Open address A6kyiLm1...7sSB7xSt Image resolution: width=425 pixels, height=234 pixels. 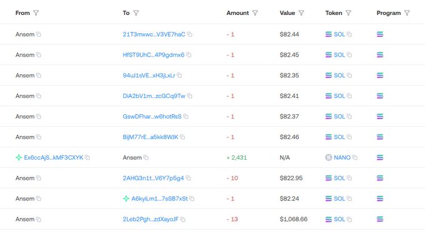click(x=159, y=198)
